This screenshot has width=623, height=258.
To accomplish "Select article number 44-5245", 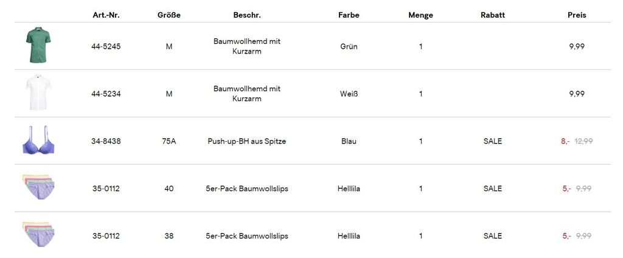I will point(106,46).
